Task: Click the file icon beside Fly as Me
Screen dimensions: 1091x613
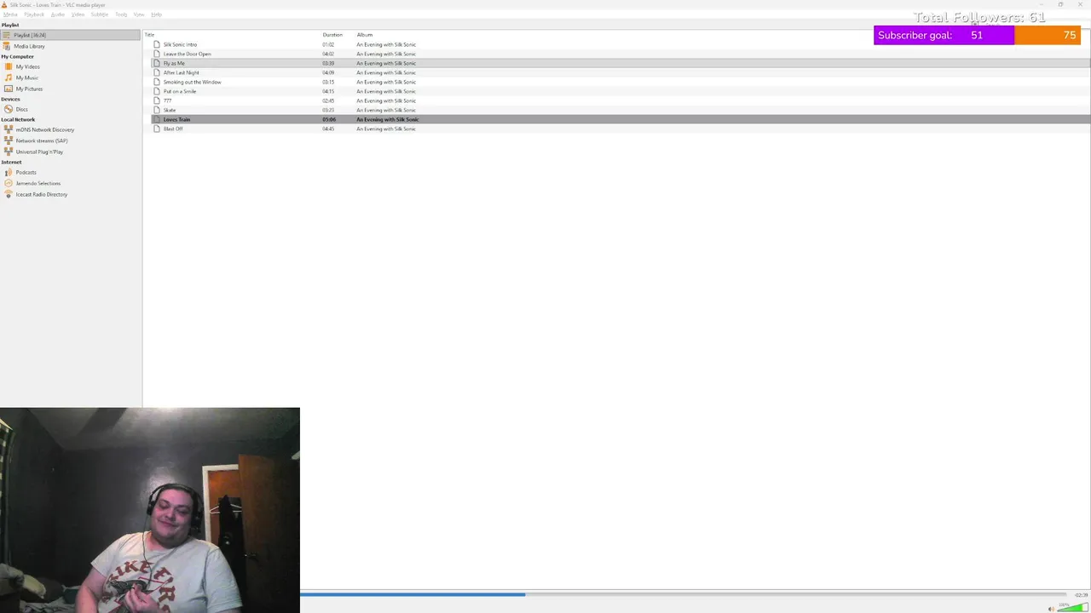Action: tap(157, 63)
